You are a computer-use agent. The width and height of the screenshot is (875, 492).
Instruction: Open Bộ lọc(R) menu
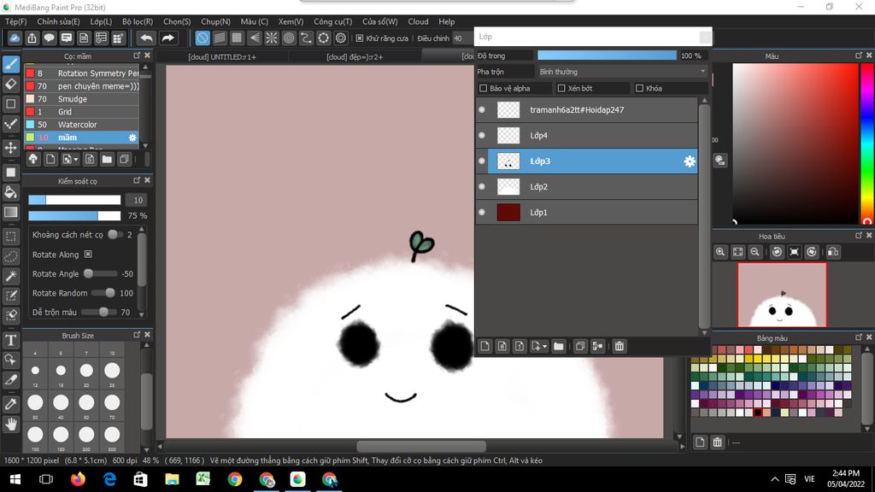click(x=138, y=21)
